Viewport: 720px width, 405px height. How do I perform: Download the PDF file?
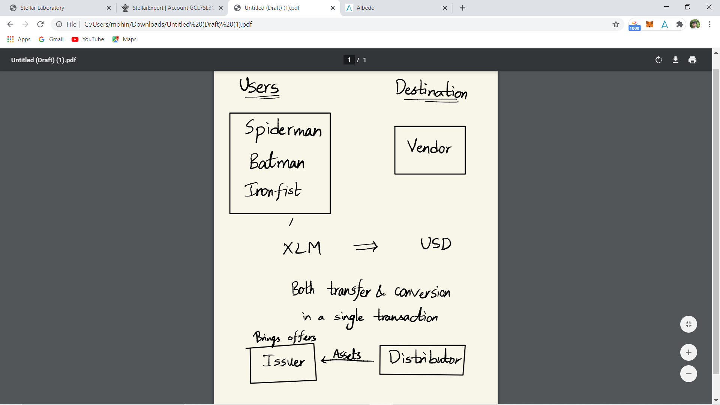[675, 60]
